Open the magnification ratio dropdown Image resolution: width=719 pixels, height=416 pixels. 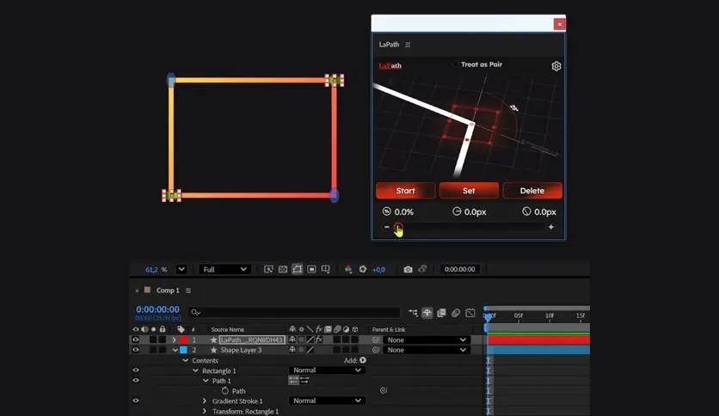181,269
